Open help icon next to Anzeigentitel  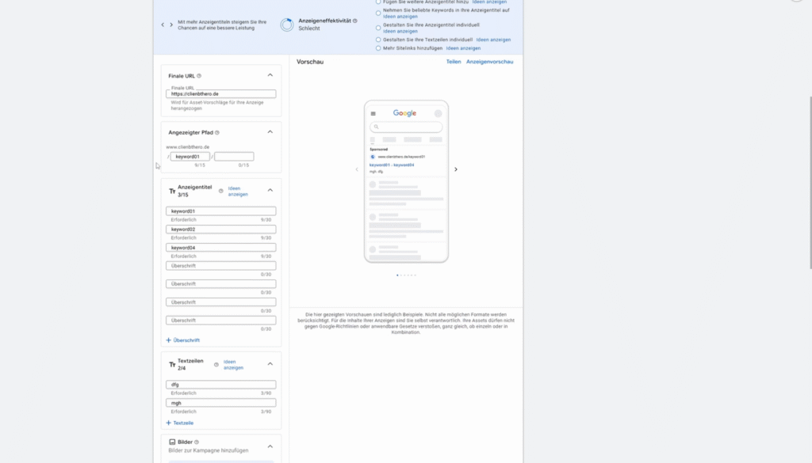(221, 192)
